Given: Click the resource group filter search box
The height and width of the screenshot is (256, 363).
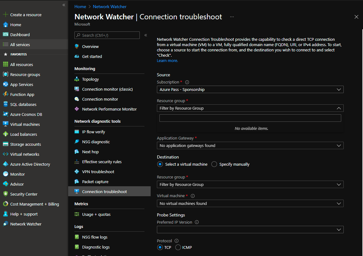Looking at the screenshot, I should click(x=250, y=118).
